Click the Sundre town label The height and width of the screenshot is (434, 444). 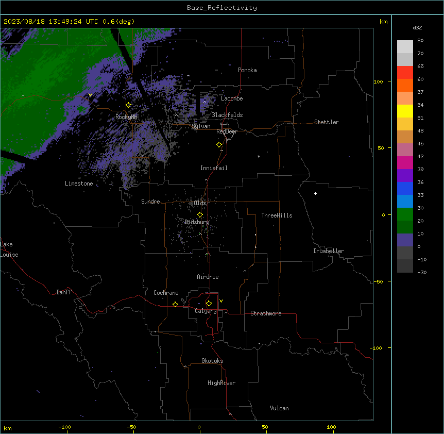point(150,202)
